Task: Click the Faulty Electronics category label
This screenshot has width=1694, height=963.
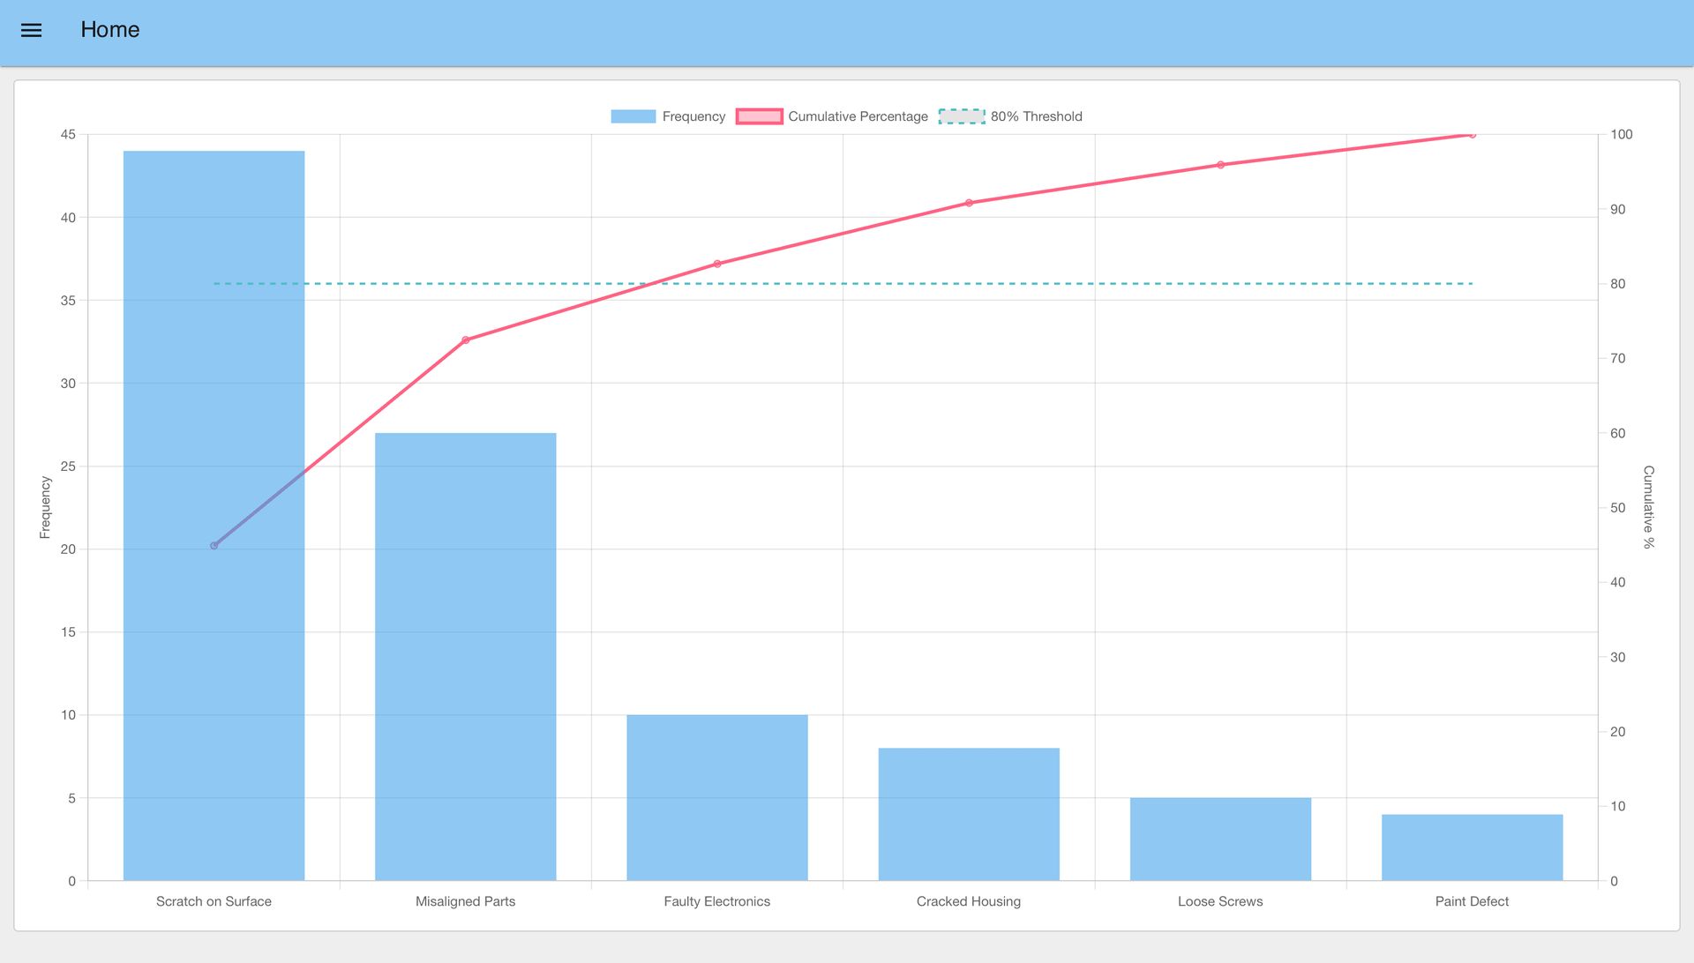Action: [716, 901]
